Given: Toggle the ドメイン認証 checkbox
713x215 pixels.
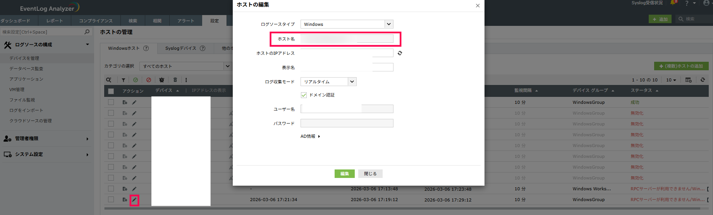Looking at the screenshot, I should click(x=304, y=95).
